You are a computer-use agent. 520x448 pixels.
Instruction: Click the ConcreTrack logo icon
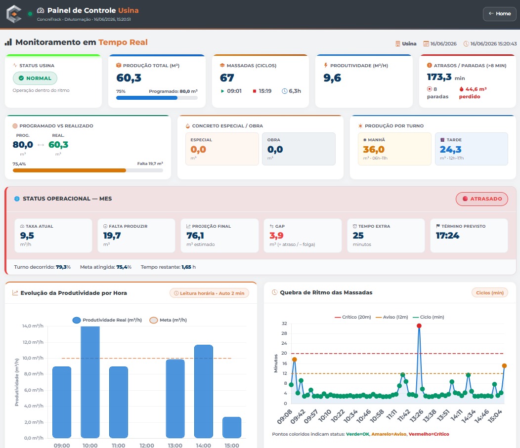click(x=14, y=14)
